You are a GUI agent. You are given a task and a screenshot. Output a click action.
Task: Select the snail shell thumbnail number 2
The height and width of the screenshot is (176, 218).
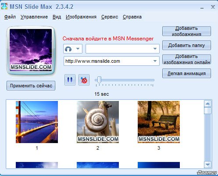pyautogui.click(x=98, y=122)
